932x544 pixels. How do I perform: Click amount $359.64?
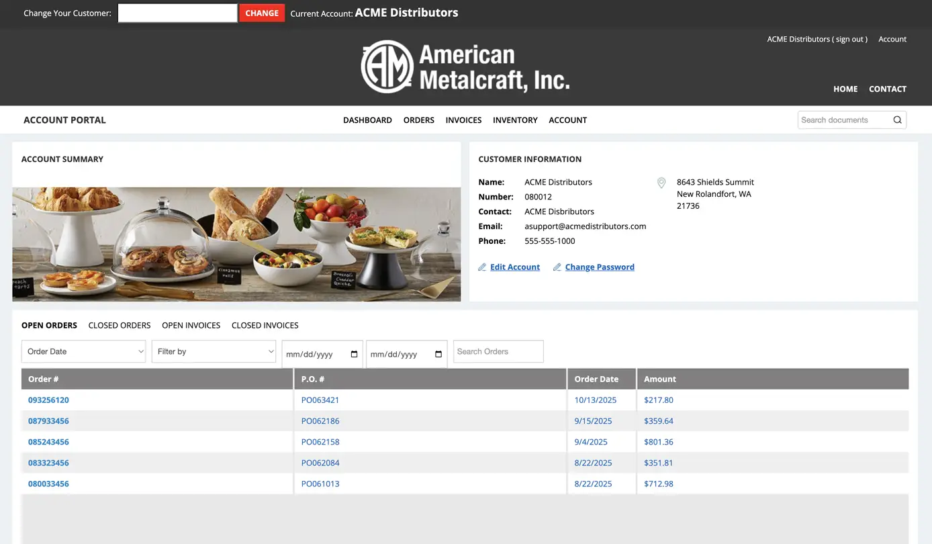point(659,421)
